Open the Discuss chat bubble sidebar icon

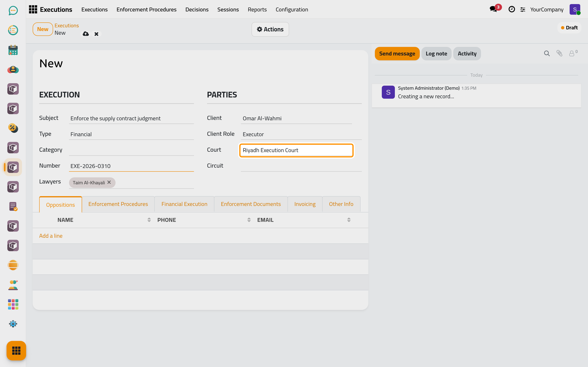point(13,11)
